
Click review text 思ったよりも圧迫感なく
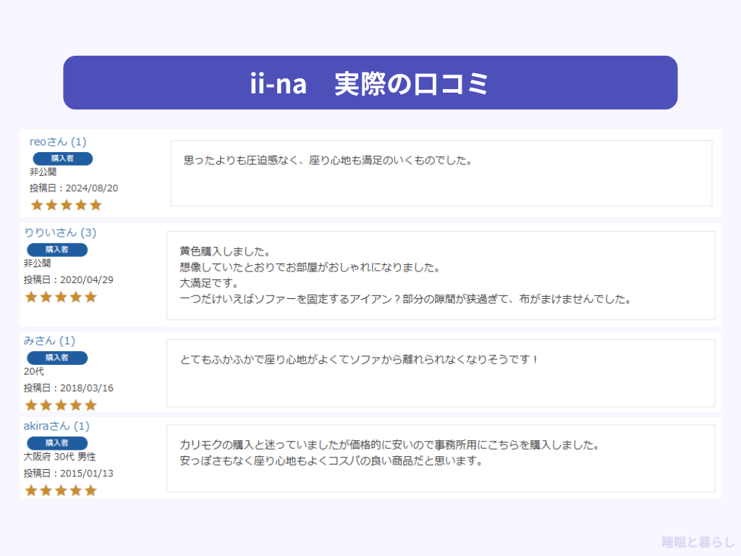(x=328, y=160)
